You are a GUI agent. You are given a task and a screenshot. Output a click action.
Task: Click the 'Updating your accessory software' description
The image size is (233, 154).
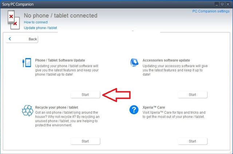tap(175, 70)
